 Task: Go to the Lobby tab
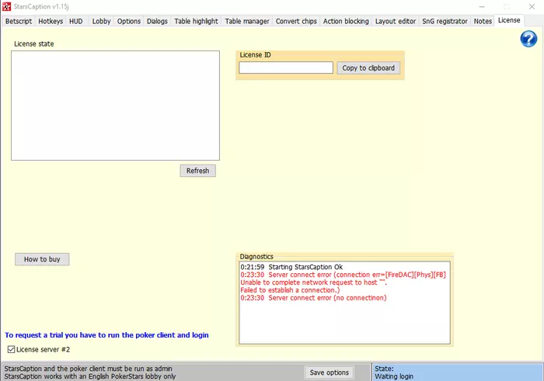(x=101, y=21)
